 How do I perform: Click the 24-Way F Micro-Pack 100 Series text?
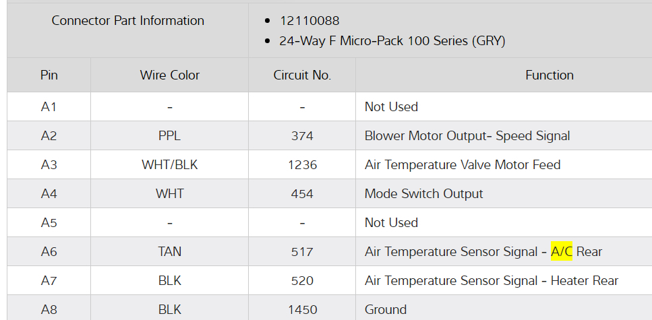click(x=392, y=41)
